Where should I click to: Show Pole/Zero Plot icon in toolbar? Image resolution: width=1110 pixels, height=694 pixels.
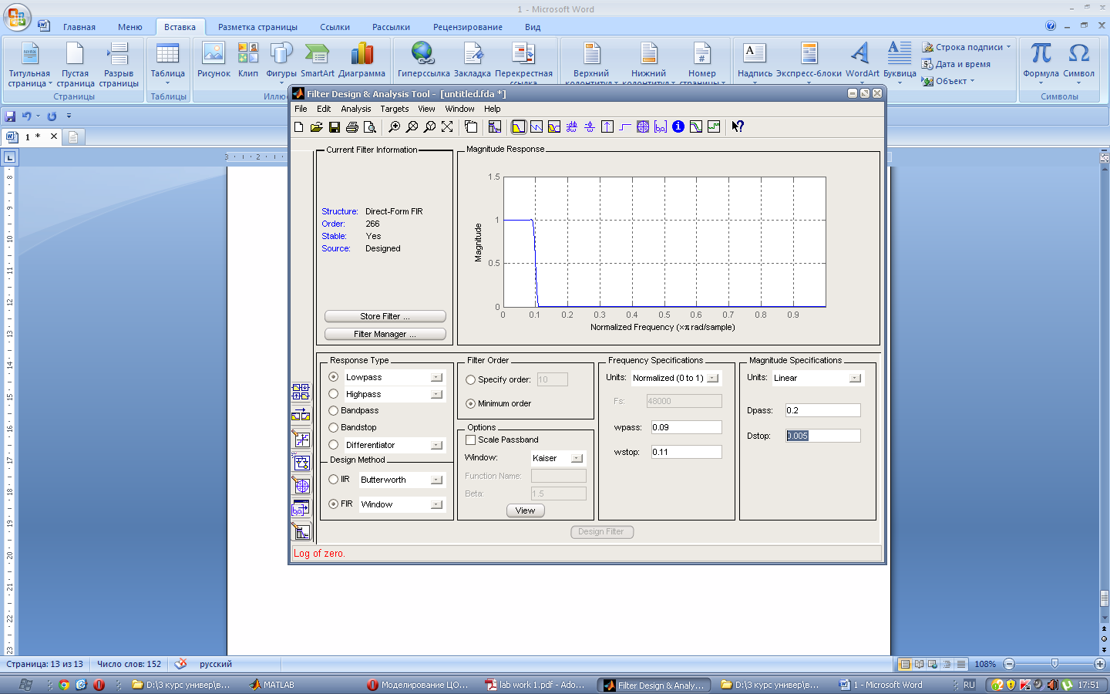tap(643, 127)
